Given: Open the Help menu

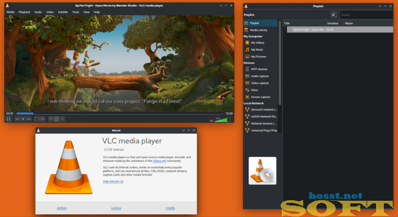Looking at the screenshot, I should tap(97, 12).
